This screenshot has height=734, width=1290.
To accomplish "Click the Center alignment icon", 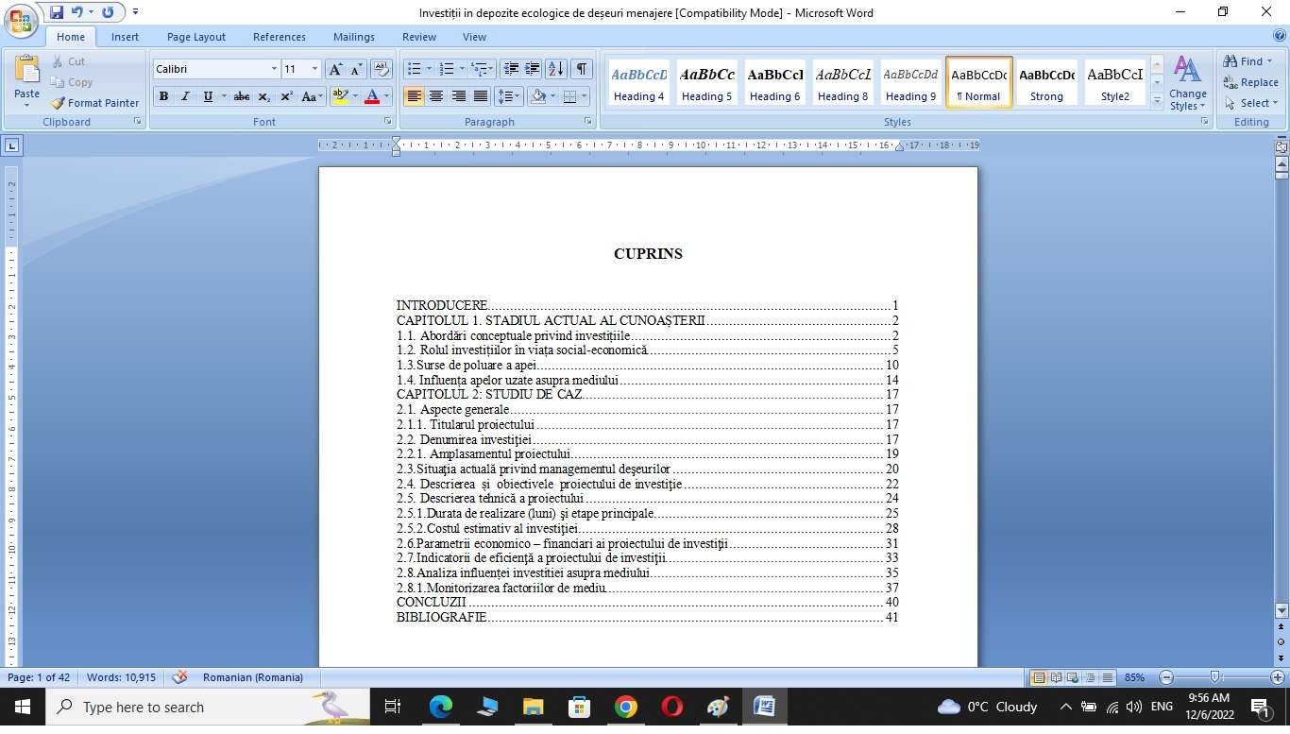I will pyautogui.click(x=436, y=96).
